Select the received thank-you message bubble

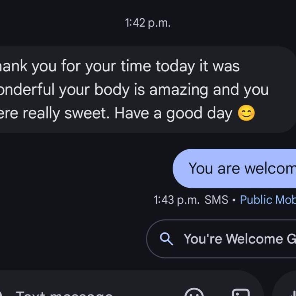click(x=146, y=90)
